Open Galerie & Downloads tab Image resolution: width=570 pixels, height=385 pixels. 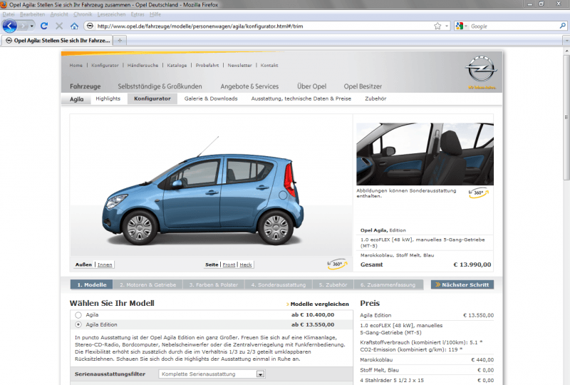point(211,98)
